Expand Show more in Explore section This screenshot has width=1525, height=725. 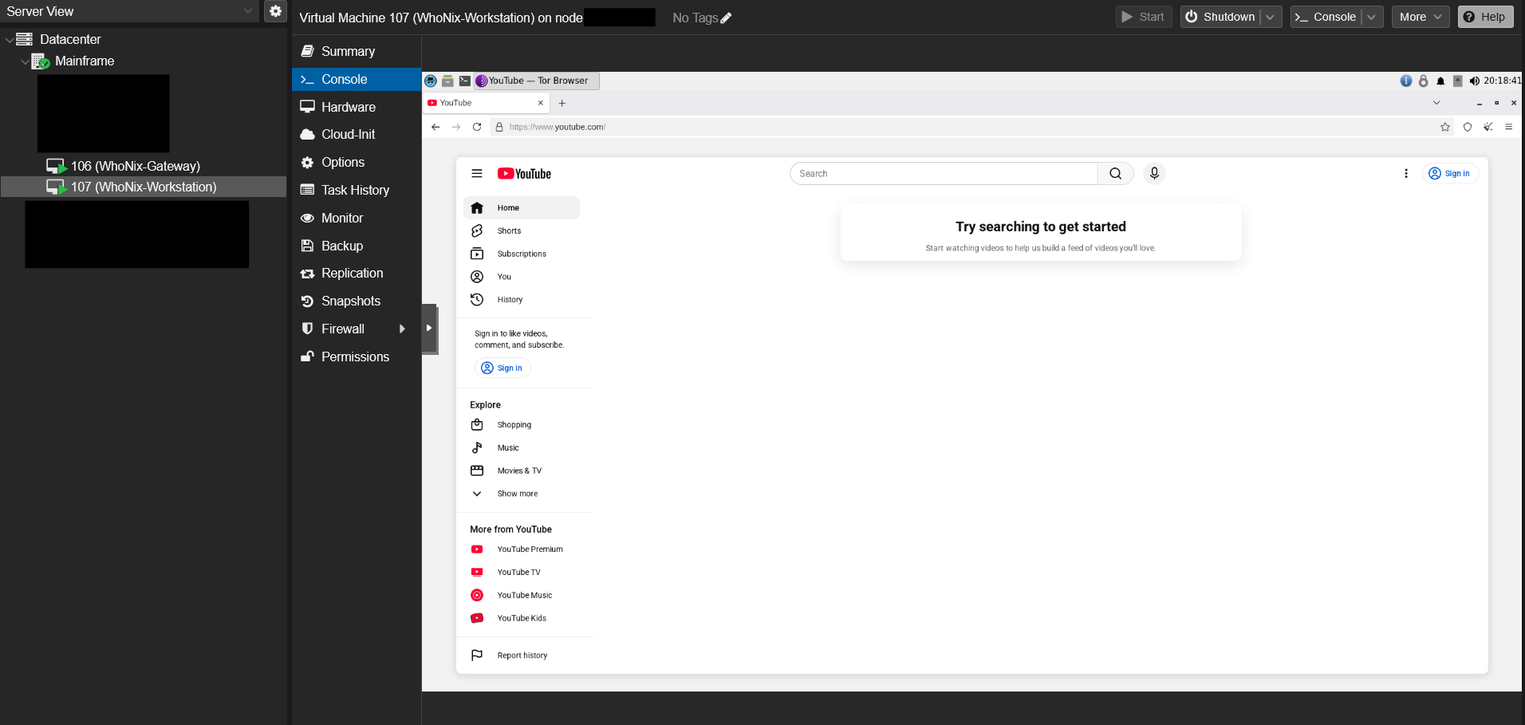[517, 494]
